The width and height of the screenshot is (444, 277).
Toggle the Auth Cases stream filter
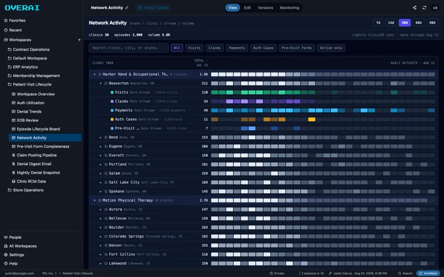263,48
